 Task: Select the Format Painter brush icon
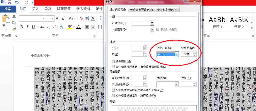[14, 29]
